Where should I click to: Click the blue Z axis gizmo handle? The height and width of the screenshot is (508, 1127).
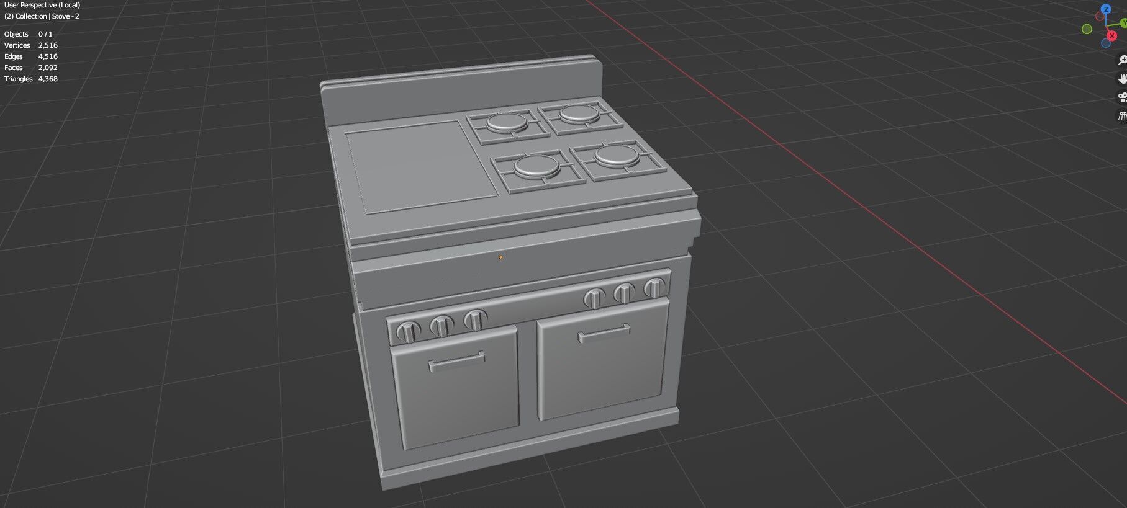1106,9
